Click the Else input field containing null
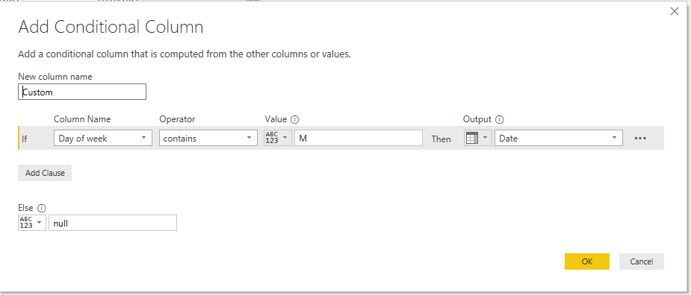Screen dimensions: 691x295 click(x=113, y=223)
